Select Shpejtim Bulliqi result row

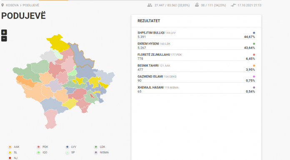(196, 34)
